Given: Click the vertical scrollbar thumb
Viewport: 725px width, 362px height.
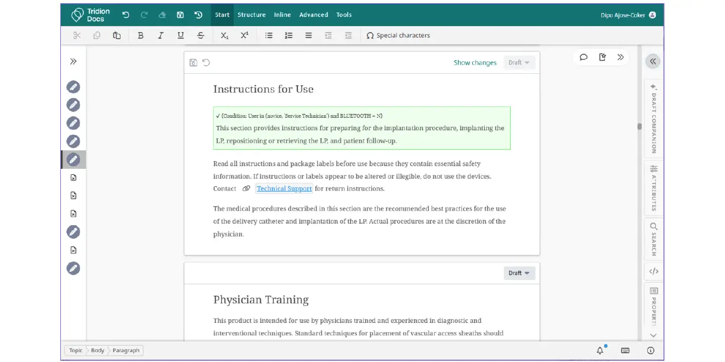Looking at the screenshot, I should pos(640,126).
